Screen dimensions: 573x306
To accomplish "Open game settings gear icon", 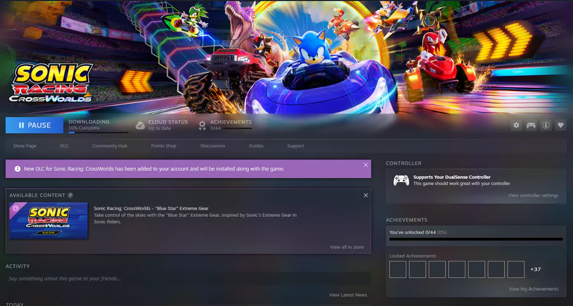I will [x=516, y=125].
